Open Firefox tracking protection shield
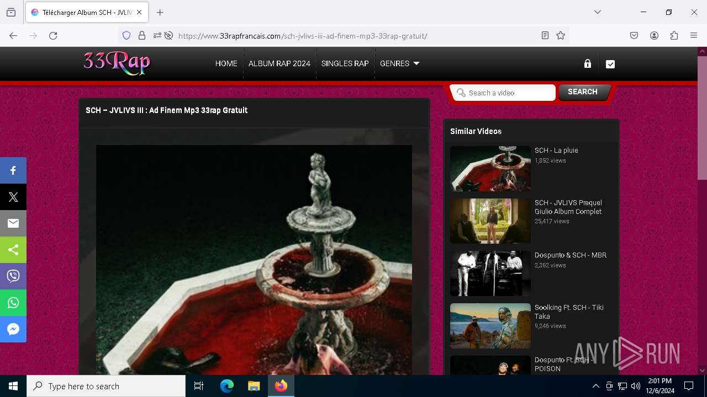Screen dimensions: 707x397 tap(126, 36)
